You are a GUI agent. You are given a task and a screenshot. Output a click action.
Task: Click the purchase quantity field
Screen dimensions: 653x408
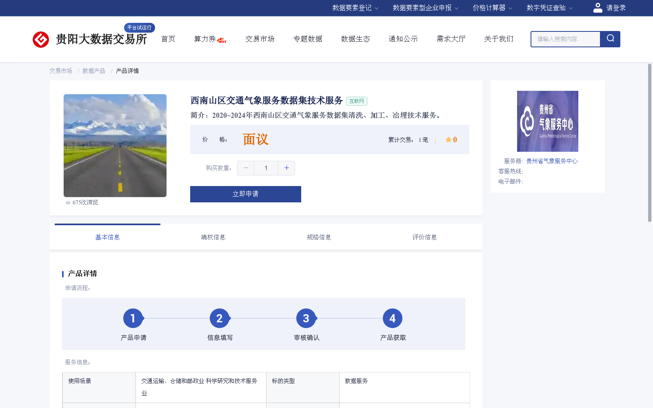pos(266,168)
